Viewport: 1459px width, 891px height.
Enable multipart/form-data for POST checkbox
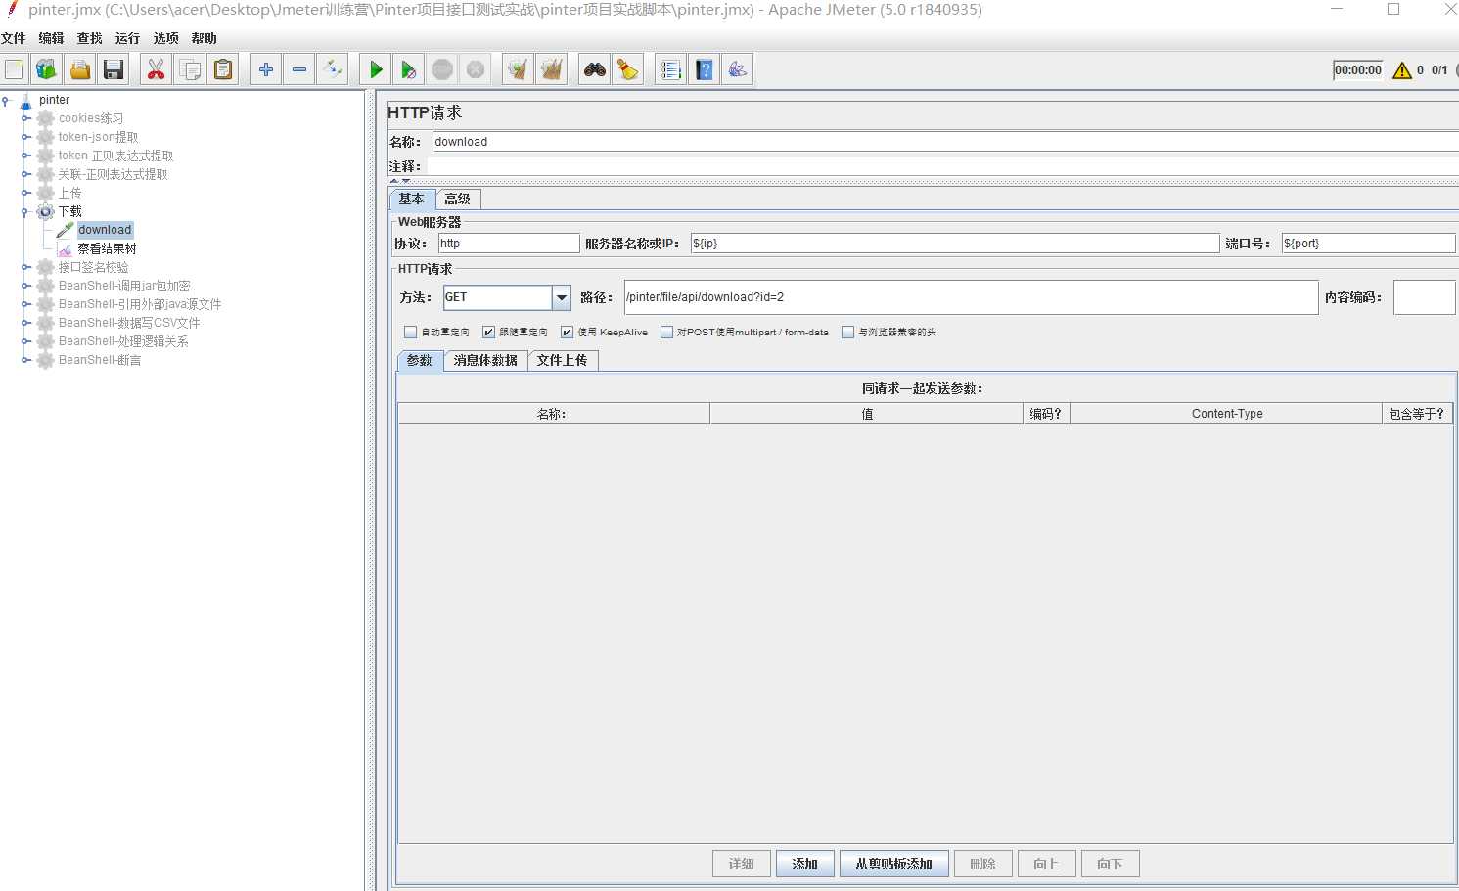666,333
